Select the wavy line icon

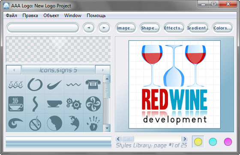click(74, 85)
